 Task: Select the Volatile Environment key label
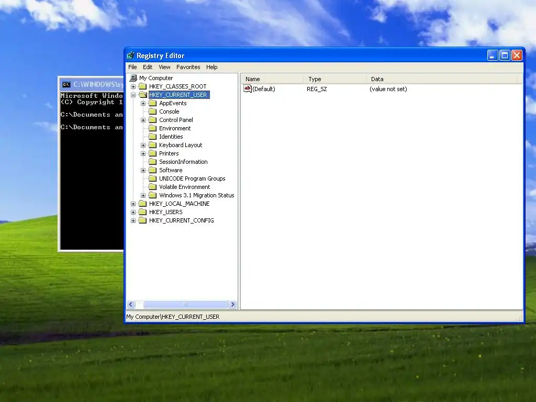[x=185, y=187]
